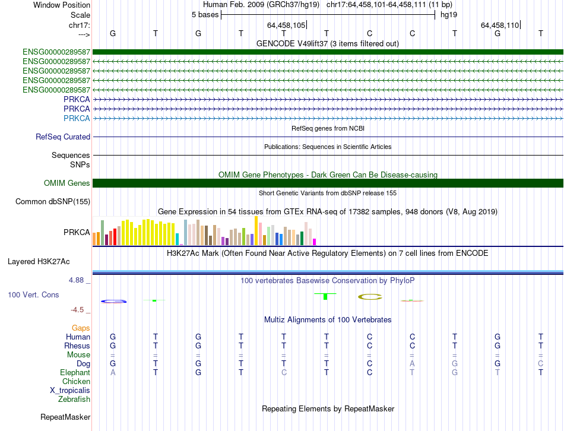Click the "OMIM Genes" track label
The width and height of the screenshot is (564, 431).
[x=66, y=183]
